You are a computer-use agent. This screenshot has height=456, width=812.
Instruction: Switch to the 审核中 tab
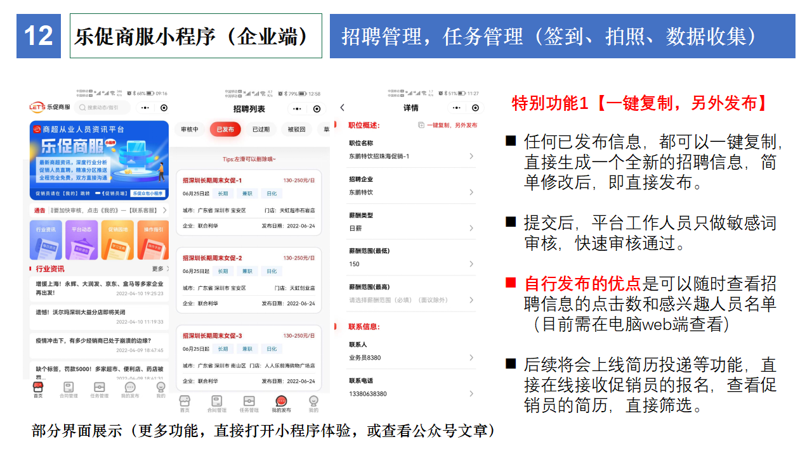click(x=190, y=129)
